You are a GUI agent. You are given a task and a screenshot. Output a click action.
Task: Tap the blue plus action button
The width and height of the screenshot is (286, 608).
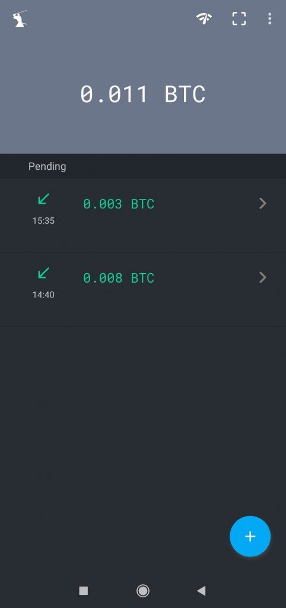click(250, 536)
